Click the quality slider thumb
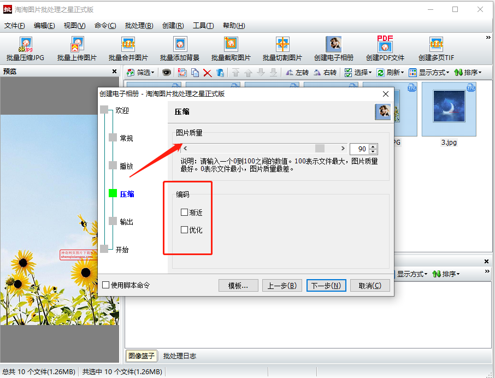 320,148
